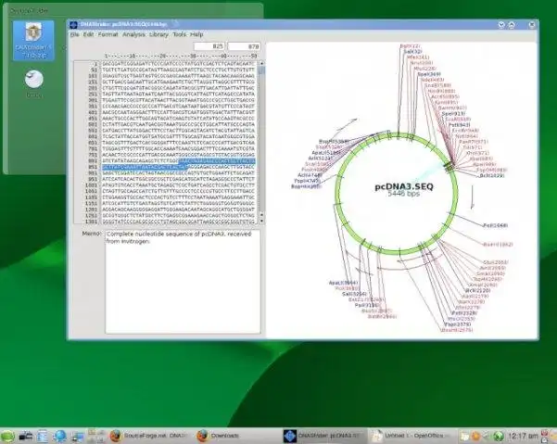Click sequence scrollbar up arrow

tap(261, 64)
